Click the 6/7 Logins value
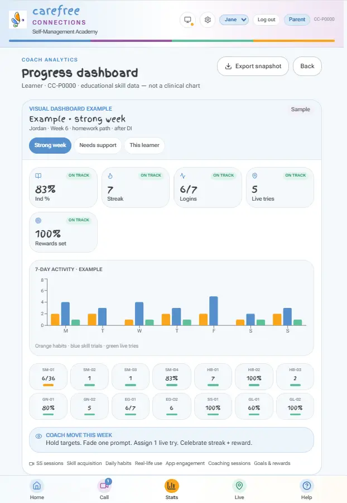Screen dimensions: 347x503 coord(189,189)
